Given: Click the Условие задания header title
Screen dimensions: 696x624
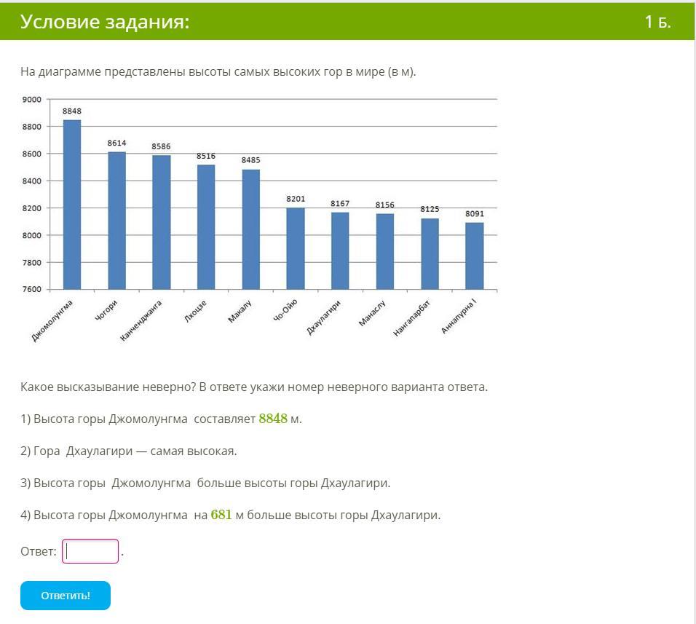Looking at the screenshot, I should (x=105, y=22).
